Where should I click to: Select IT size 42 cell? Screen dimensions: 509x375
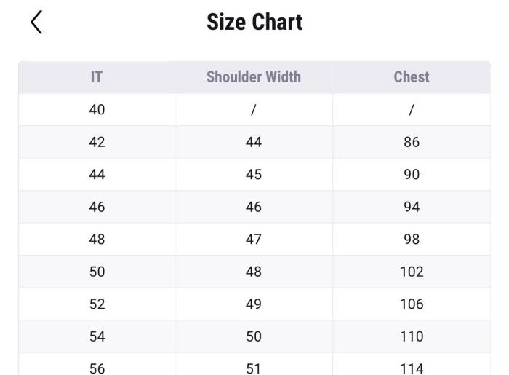coord(97,142)
